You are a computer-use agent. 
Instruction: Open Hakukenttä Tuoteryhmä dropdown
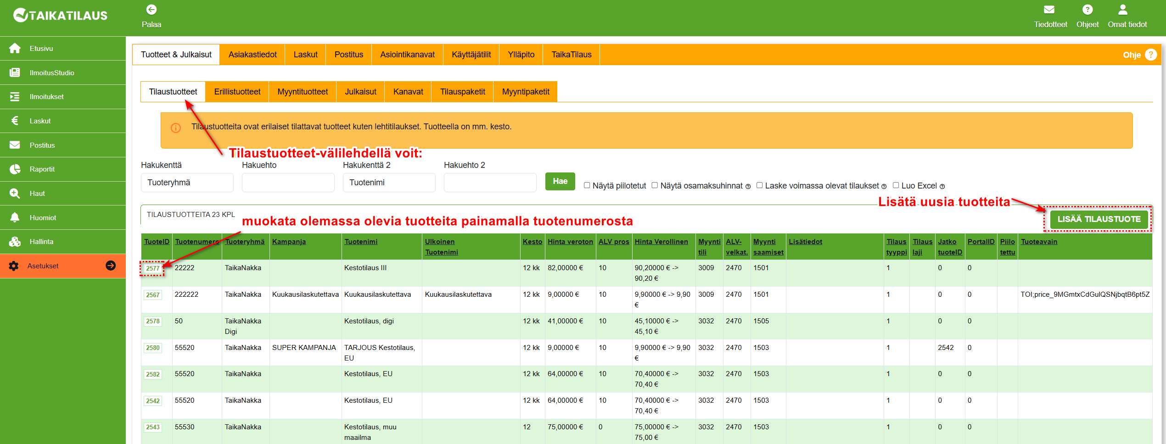(x=187, y=183)
